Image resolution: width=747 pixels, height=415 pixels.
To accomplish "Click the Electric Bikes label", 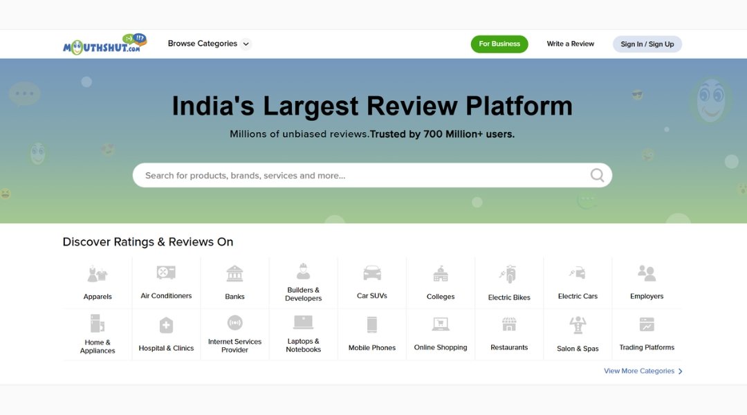I will click(x=509, y=297).
